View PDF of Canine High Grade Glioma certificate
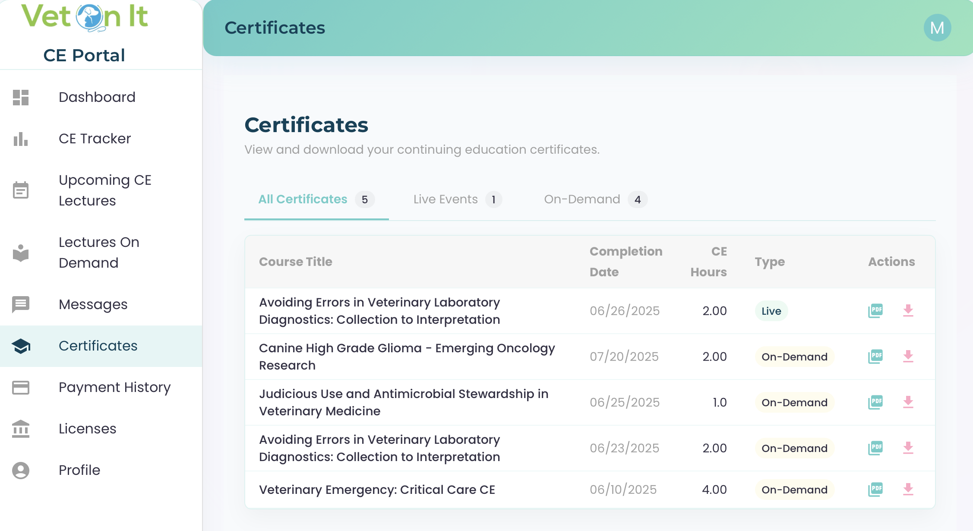The width and height of the screenshot is (973, 531). click(x=875, y=357)
